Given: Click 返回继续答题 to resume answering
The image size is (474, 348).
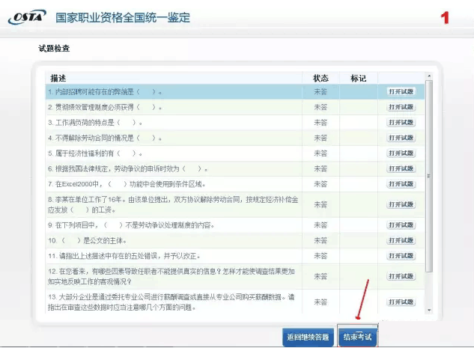Looking at the screenshot, I should click(308, 337).
